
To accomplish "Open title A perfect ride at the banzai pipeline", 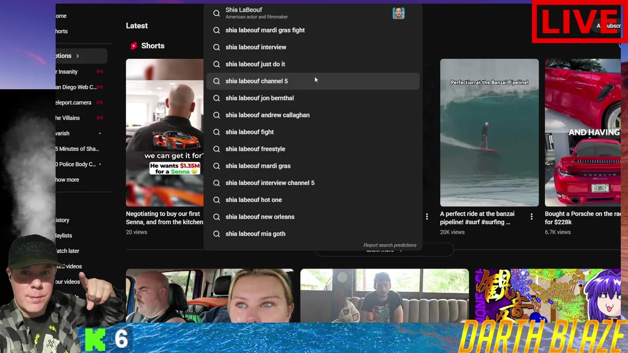I will pyautogui.click(x=477, y=218).
